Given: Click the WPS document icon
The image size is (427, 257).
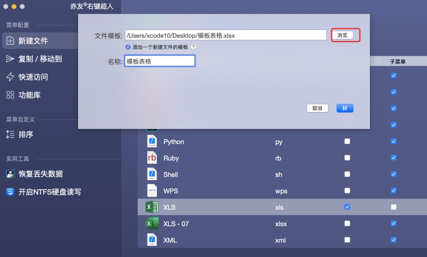Looking at the screenshot, I should (152, 190).
